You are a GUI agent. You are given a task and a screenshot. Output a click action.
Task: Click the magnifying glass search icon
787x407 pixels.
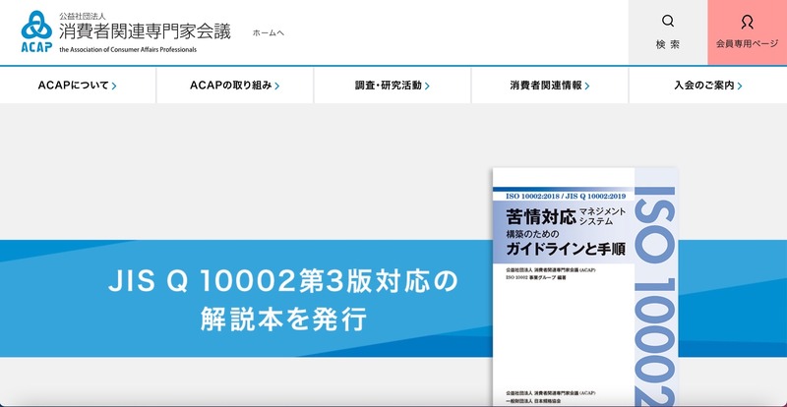[x=668, y=22]
